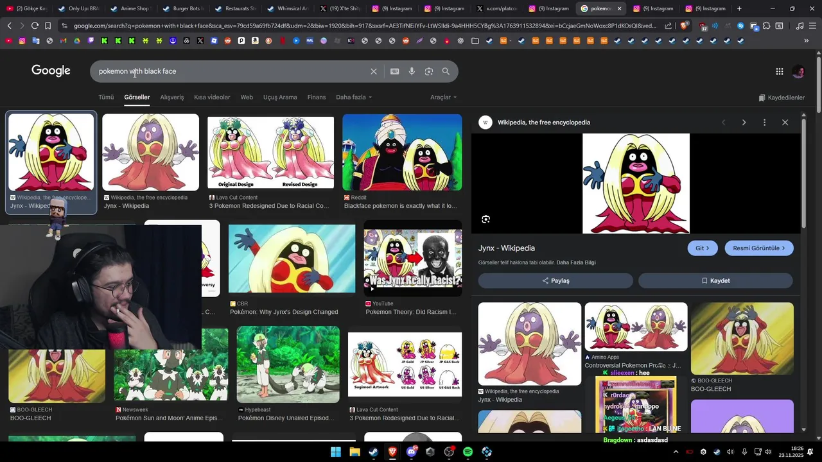Image resolution: width=822 pixels, height=462 pixels.
Task: Open the Araçlar tools dropdown
Action: [x=444, y=98]
